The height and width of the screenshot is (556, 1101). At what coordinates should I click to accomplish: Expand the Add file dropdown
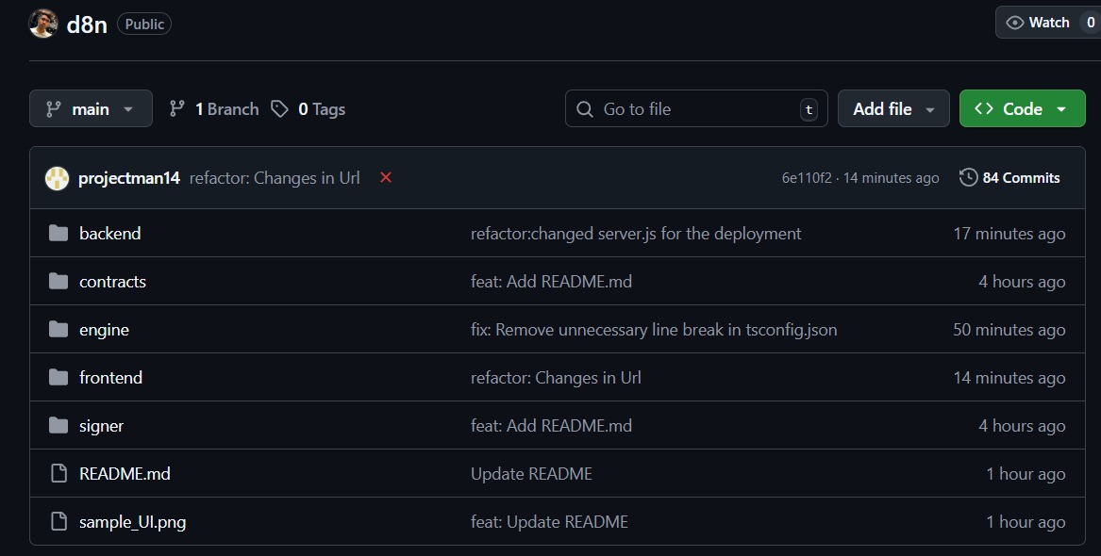click(x=892, y=108)
